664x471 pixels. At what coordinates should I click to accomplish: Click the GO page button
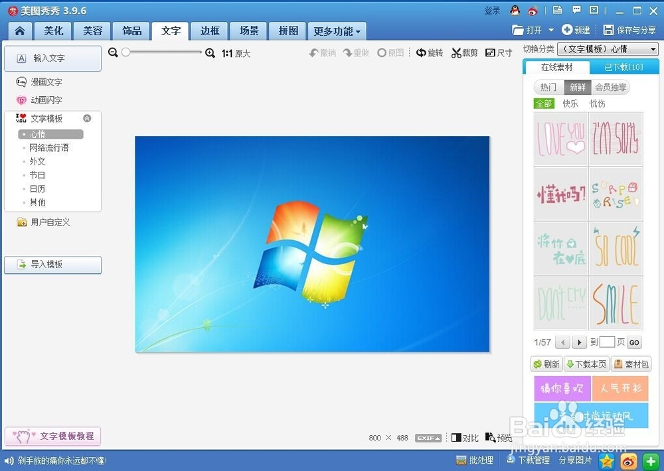click(x=634, y=342)
